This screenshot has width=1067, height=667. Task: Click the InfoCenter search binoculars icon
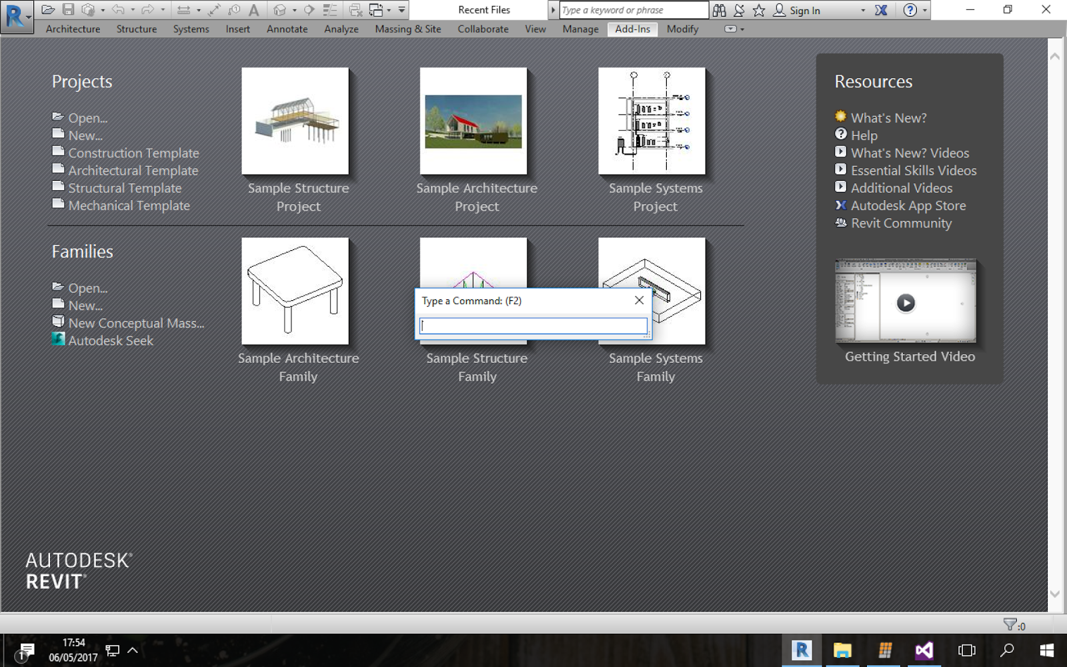point(720,9)
